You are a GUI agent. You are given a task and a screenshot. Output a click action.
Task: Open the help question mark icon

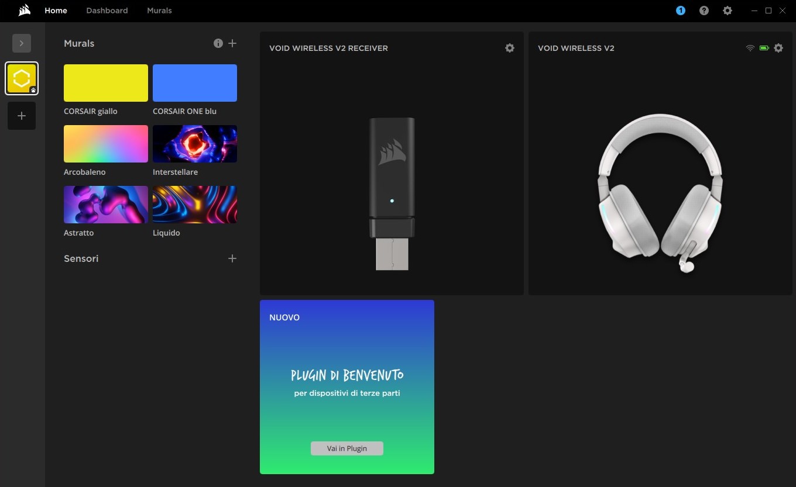point(704,11)
